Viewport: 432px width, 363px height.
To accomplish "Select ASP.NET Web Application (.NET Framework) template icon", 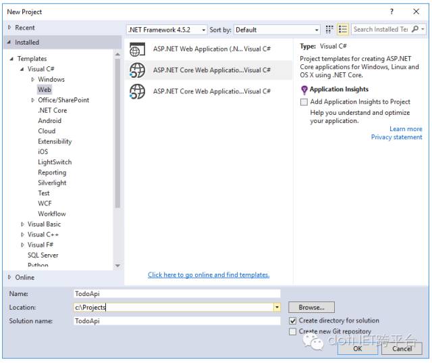I will pyautogui.click(x=137, y=49).
